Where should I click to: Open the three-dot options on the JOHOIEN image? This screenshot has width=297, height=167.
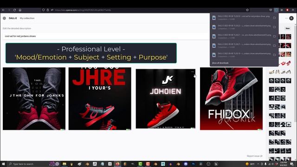click(193, 72)
